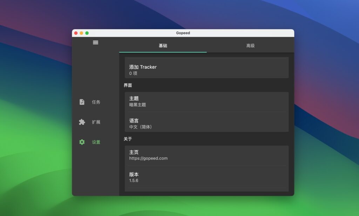Switch to the 高级 (Advanced) tab
Image resolution: width=359 pixels, height=216 pixels.
[x=250, y=46]
